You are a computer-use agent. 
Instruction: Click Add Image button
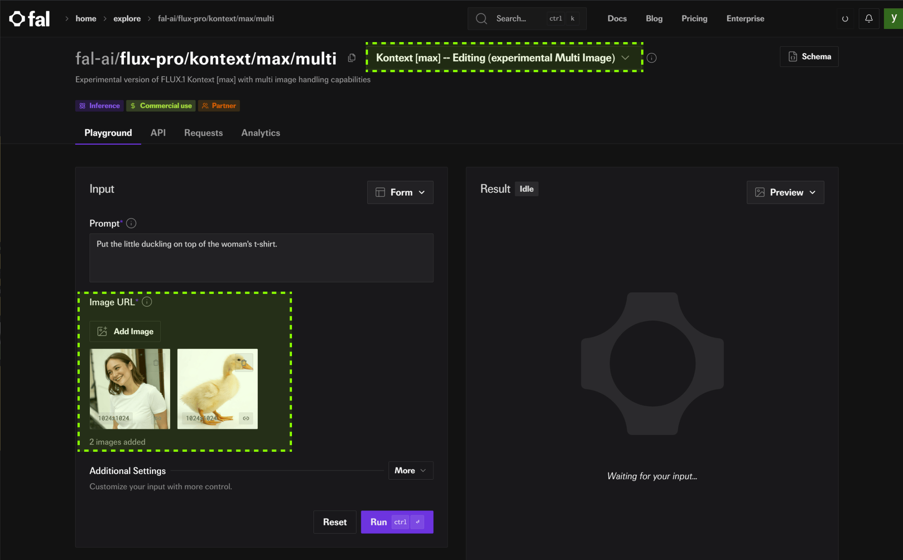click(125, 331)
